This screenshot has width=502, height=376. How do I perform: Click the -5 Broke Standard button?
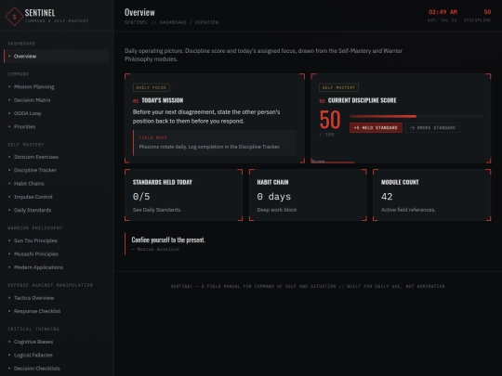[x=432, y=128]
